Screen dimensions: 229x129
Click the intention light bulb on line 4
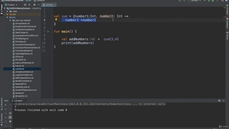(56, 19)
